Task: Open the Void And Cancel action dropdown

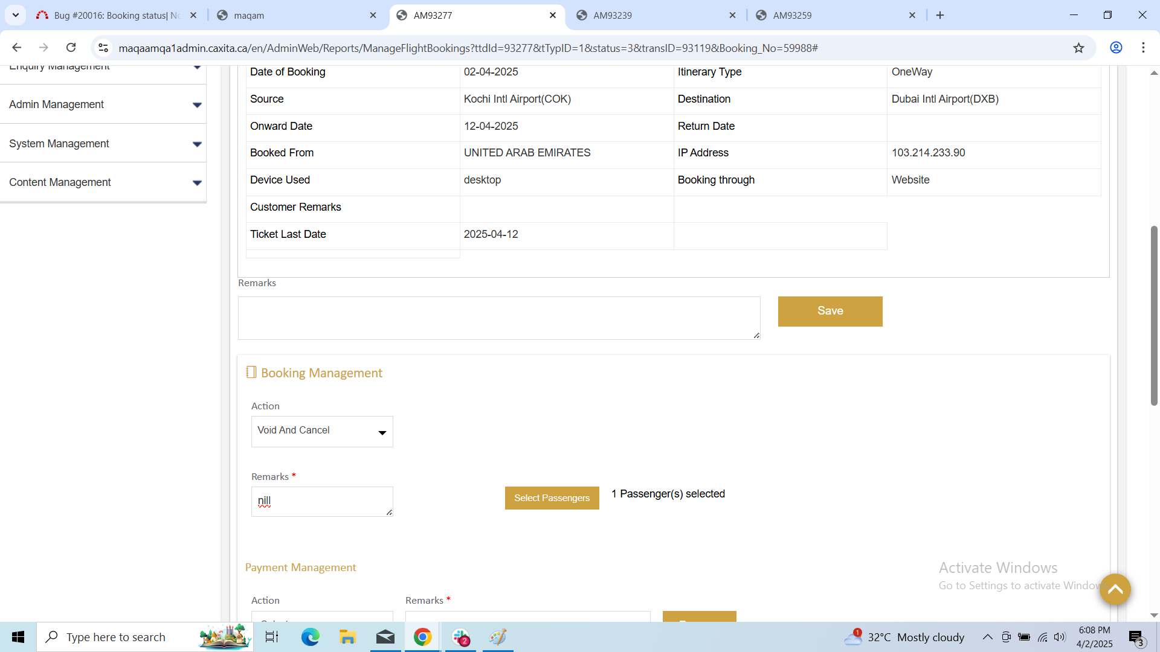Action: click(x=321, y=431)
